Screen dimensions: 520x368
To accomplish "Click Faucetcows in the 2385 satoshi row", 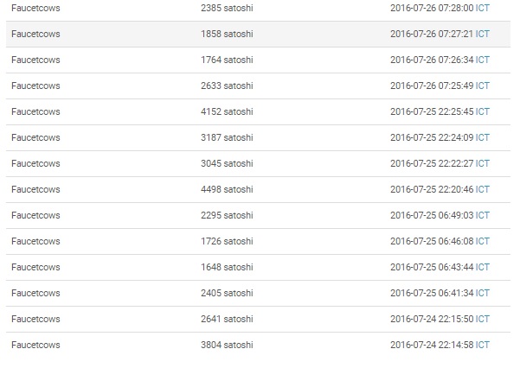I will pos(35,8).
